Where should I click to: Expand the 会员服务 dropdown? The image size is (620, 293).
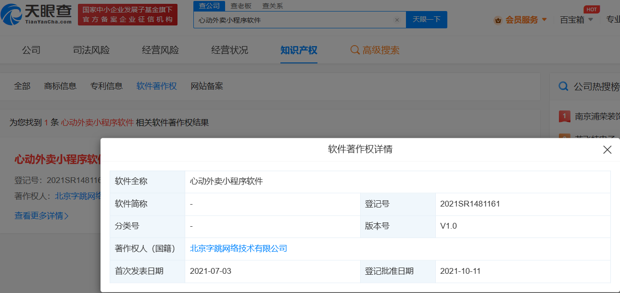click(x=544, y=20)
